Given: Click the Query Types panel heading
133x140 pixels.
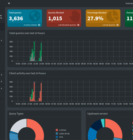Looking at the screenshot, I should (16, 114).
